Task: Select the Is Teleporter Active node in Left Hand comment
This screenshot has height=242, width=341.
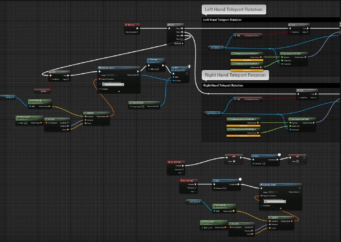Action: [248, 35]
